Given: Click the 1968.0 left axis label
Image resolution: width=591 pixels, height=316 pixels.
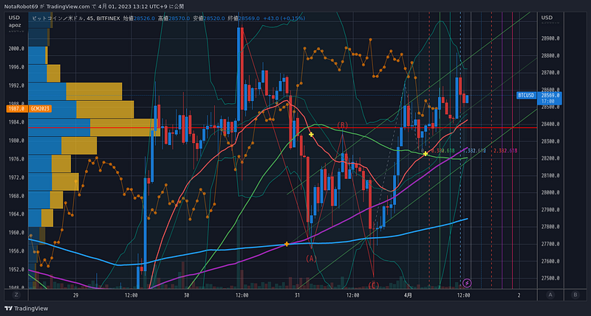Looking at the screenshot, I should pyautogui.click(x=16, y=196).
